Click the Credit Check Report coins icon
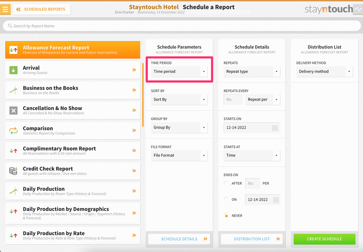The image size is (363, 252). (13, 171)
